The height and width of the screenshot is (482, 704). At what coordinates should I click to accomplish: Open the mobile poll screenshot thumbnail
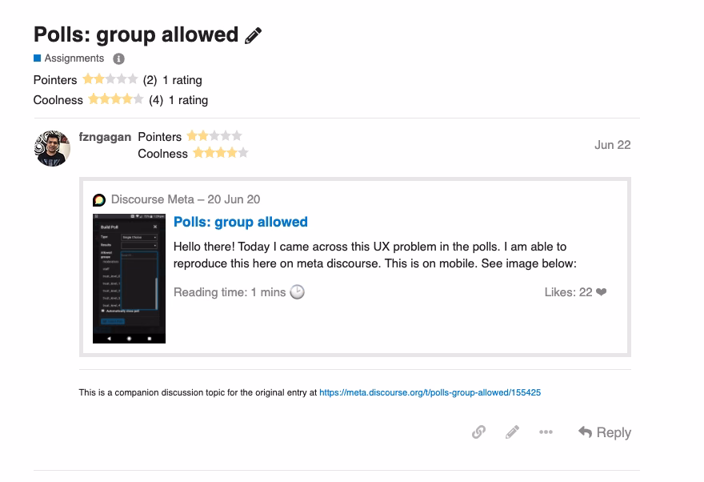click(x=129, y=279)
